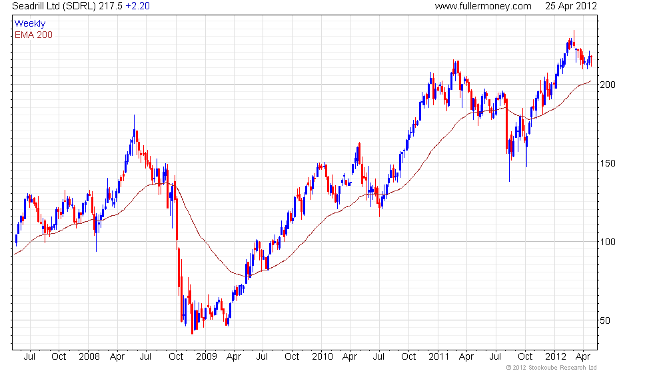Click the 200 price axis label
The image size is (653, 373).
(x=607, y=85)
